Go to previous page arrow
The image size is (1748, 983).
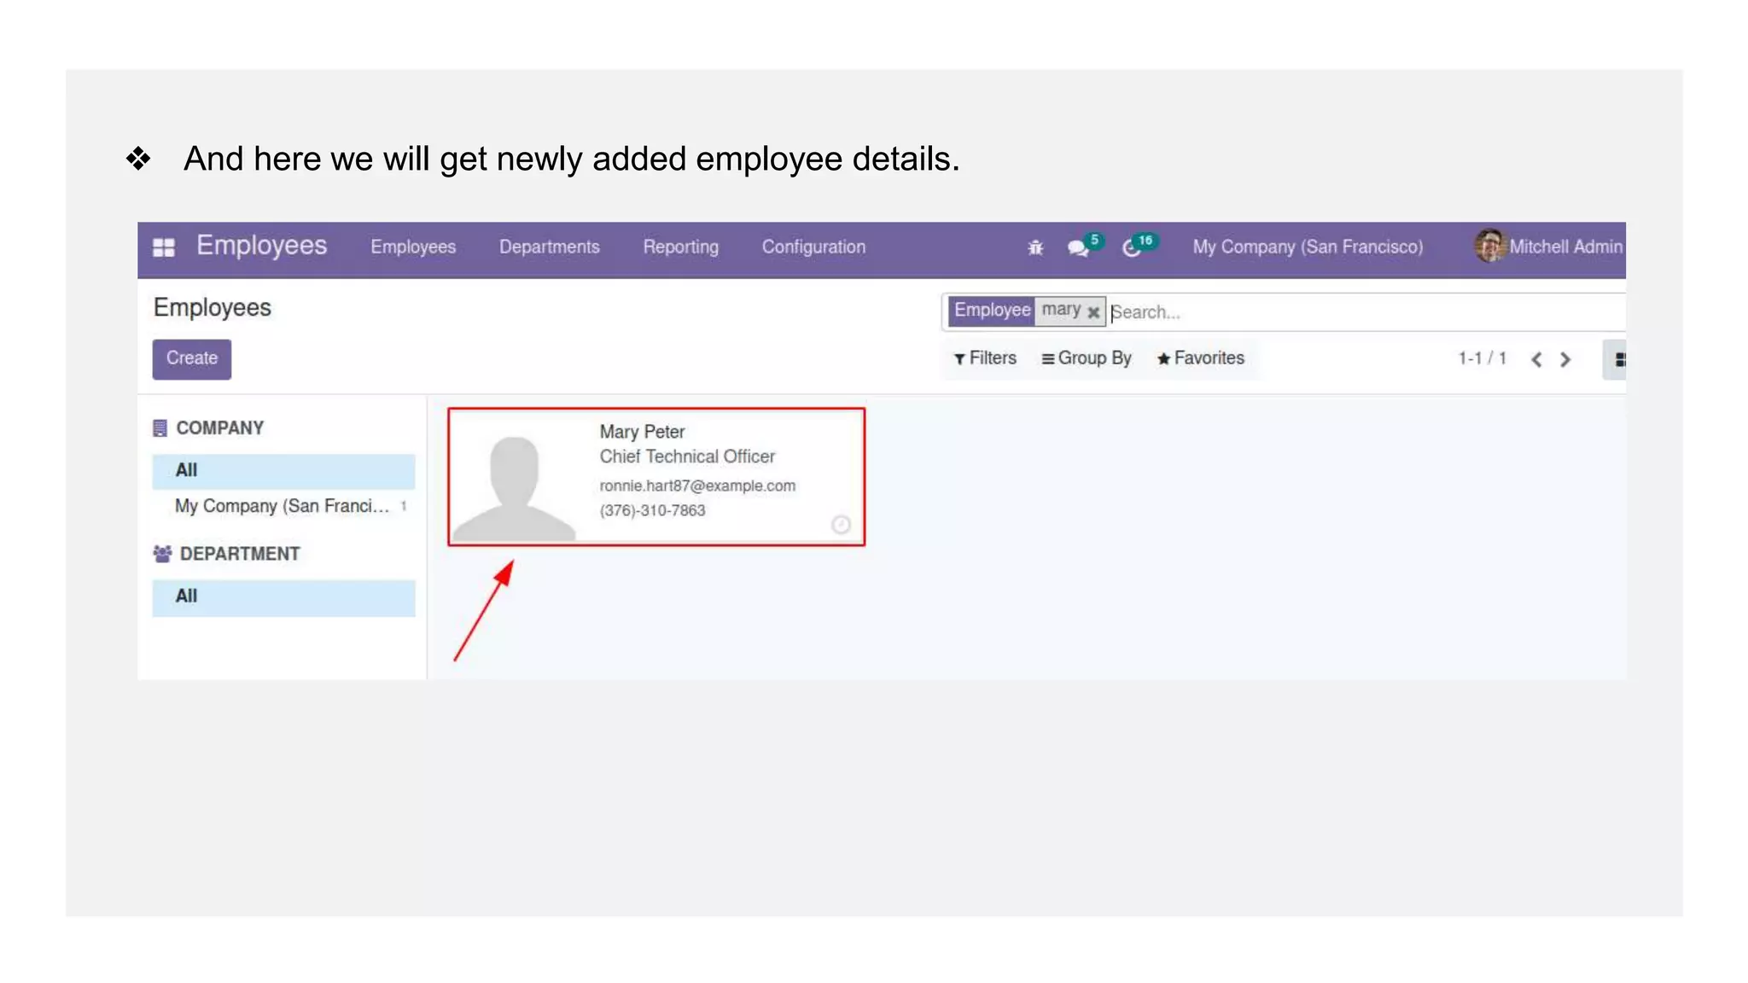point(1536,359)
